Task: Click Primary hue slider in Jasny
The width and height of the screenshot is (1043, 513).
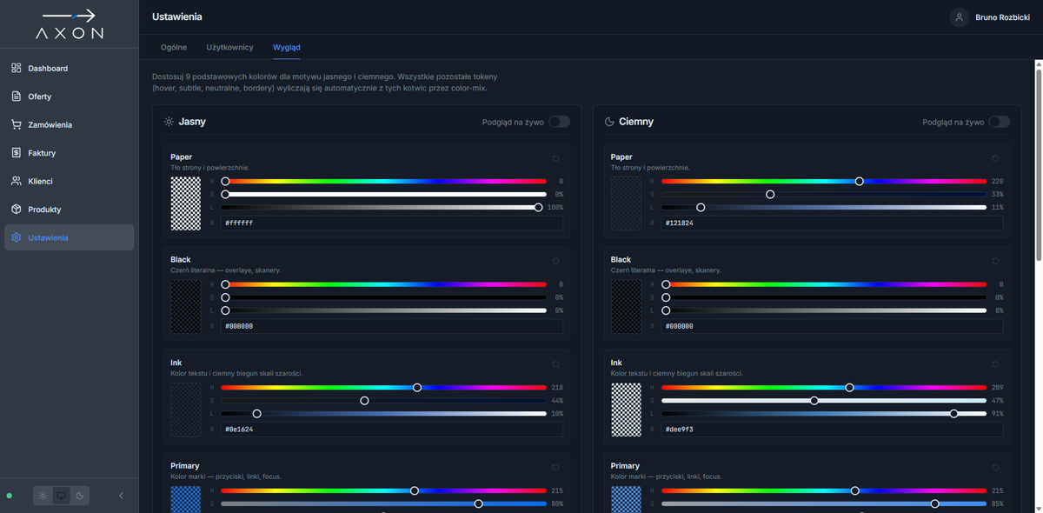Action: (383, 490)
